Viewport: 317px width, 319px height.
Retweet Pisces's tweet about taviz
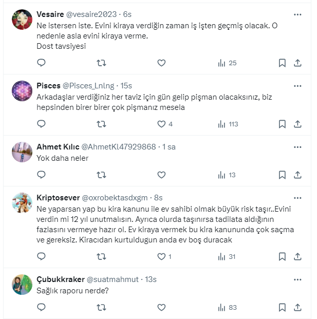(102, 124)
